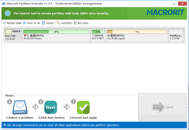Viewport: 189px width, 130px height.
Task: Select the D: 软件(NTFS) partition
Action: click(137, 35)
